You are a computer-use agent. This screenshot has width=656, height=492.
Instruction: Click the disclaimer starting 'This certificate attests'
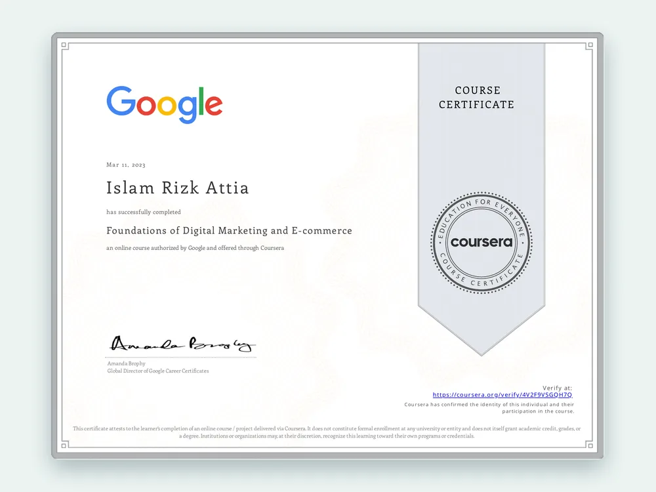pos(327,432)
